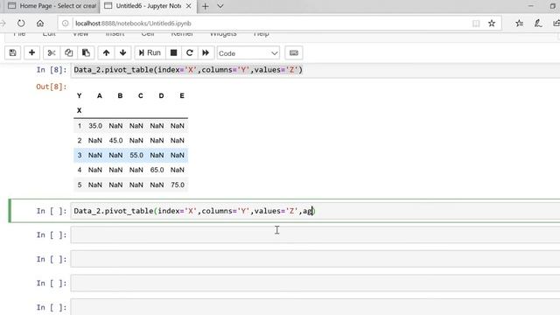Move selected cell down arrow
The height and width of the screenshot is (315, 560).
click(122, 52)
